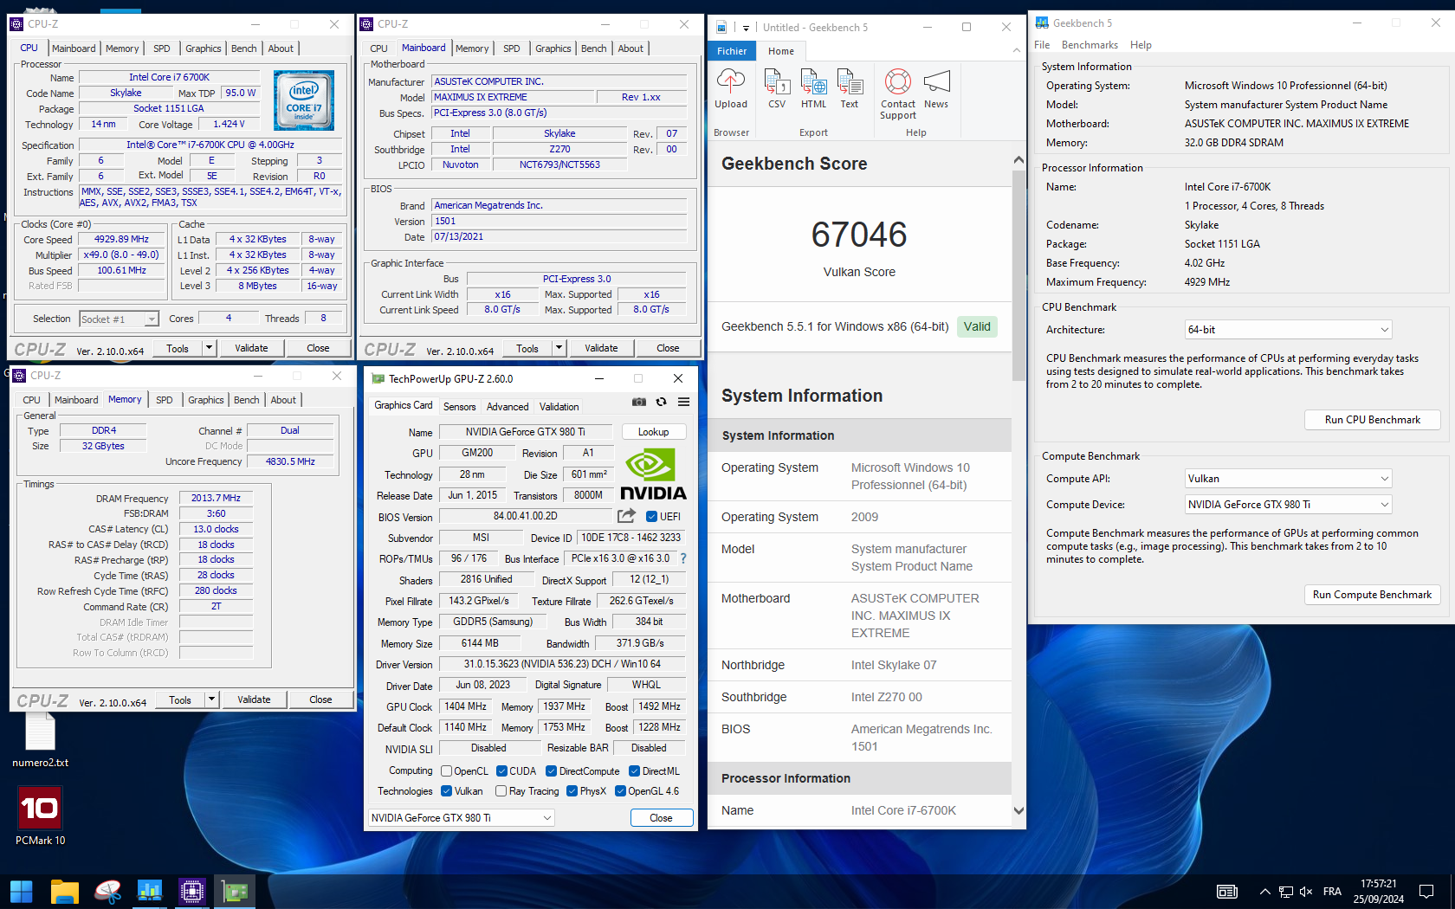Toggle the Vulkan checkbox in GPU-Z
Viewport: 1455px width, 909px height.
click(x=446, y=790)
